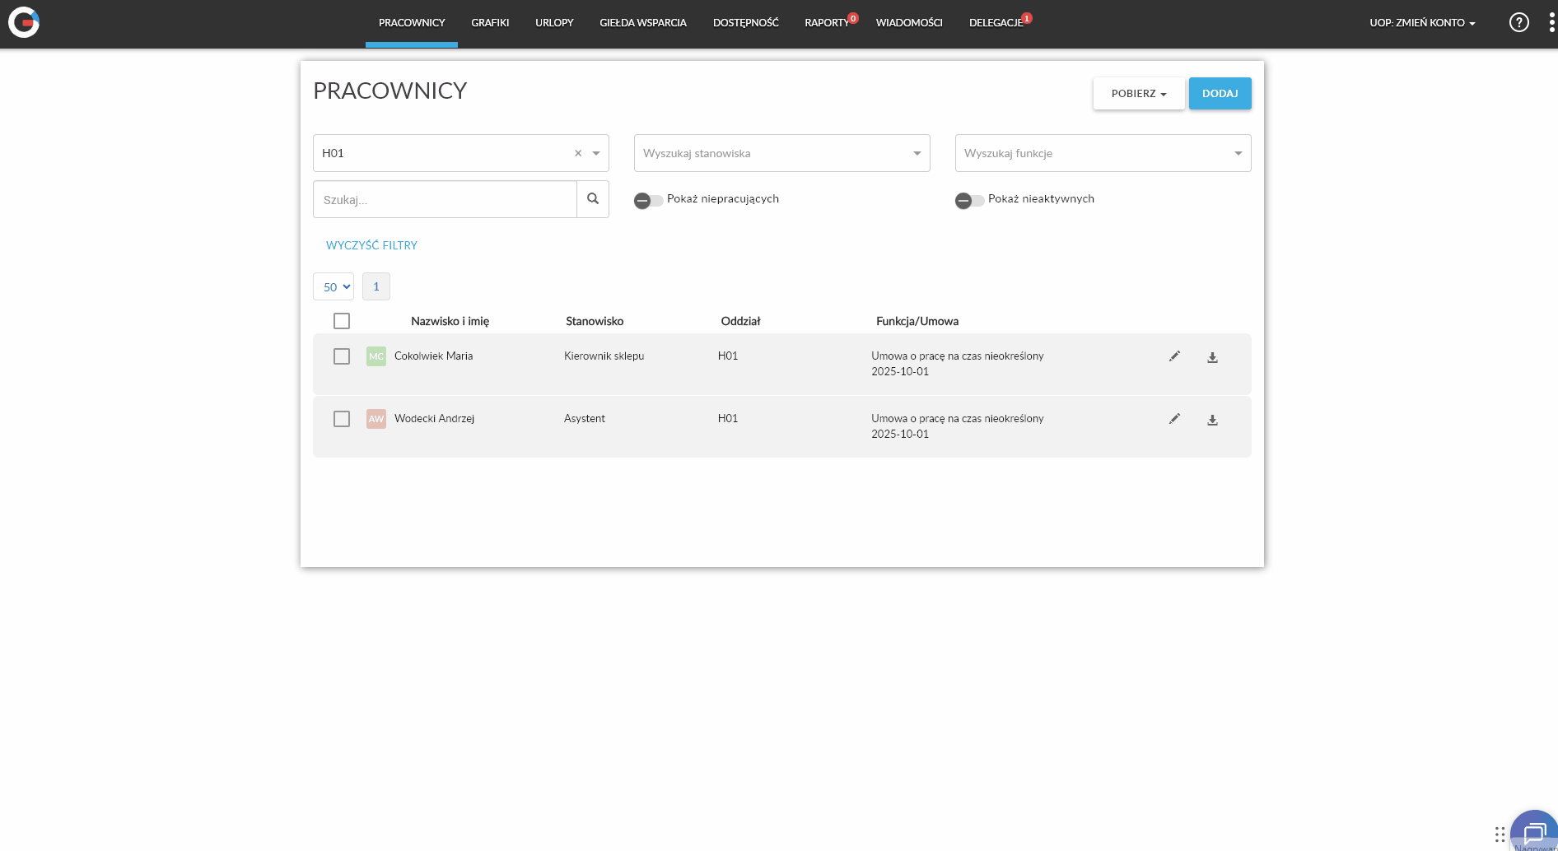
Task: Edit Wodecki Andrzej using the pencil icon
Action: pyautogui.click(x=1174, y=419)
